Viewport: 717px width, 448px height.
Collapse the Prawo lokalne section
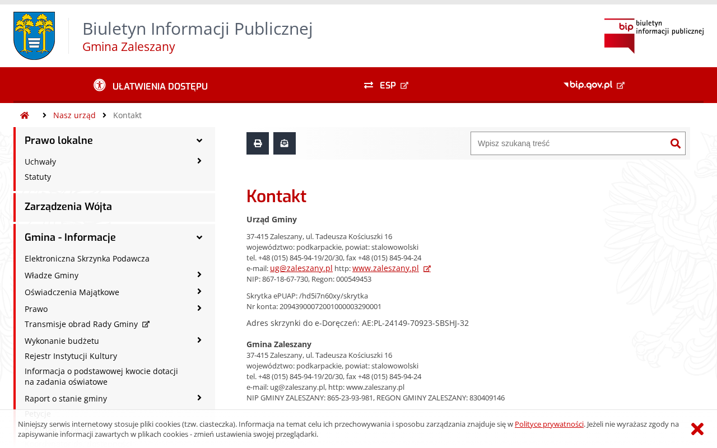point(199,141)
